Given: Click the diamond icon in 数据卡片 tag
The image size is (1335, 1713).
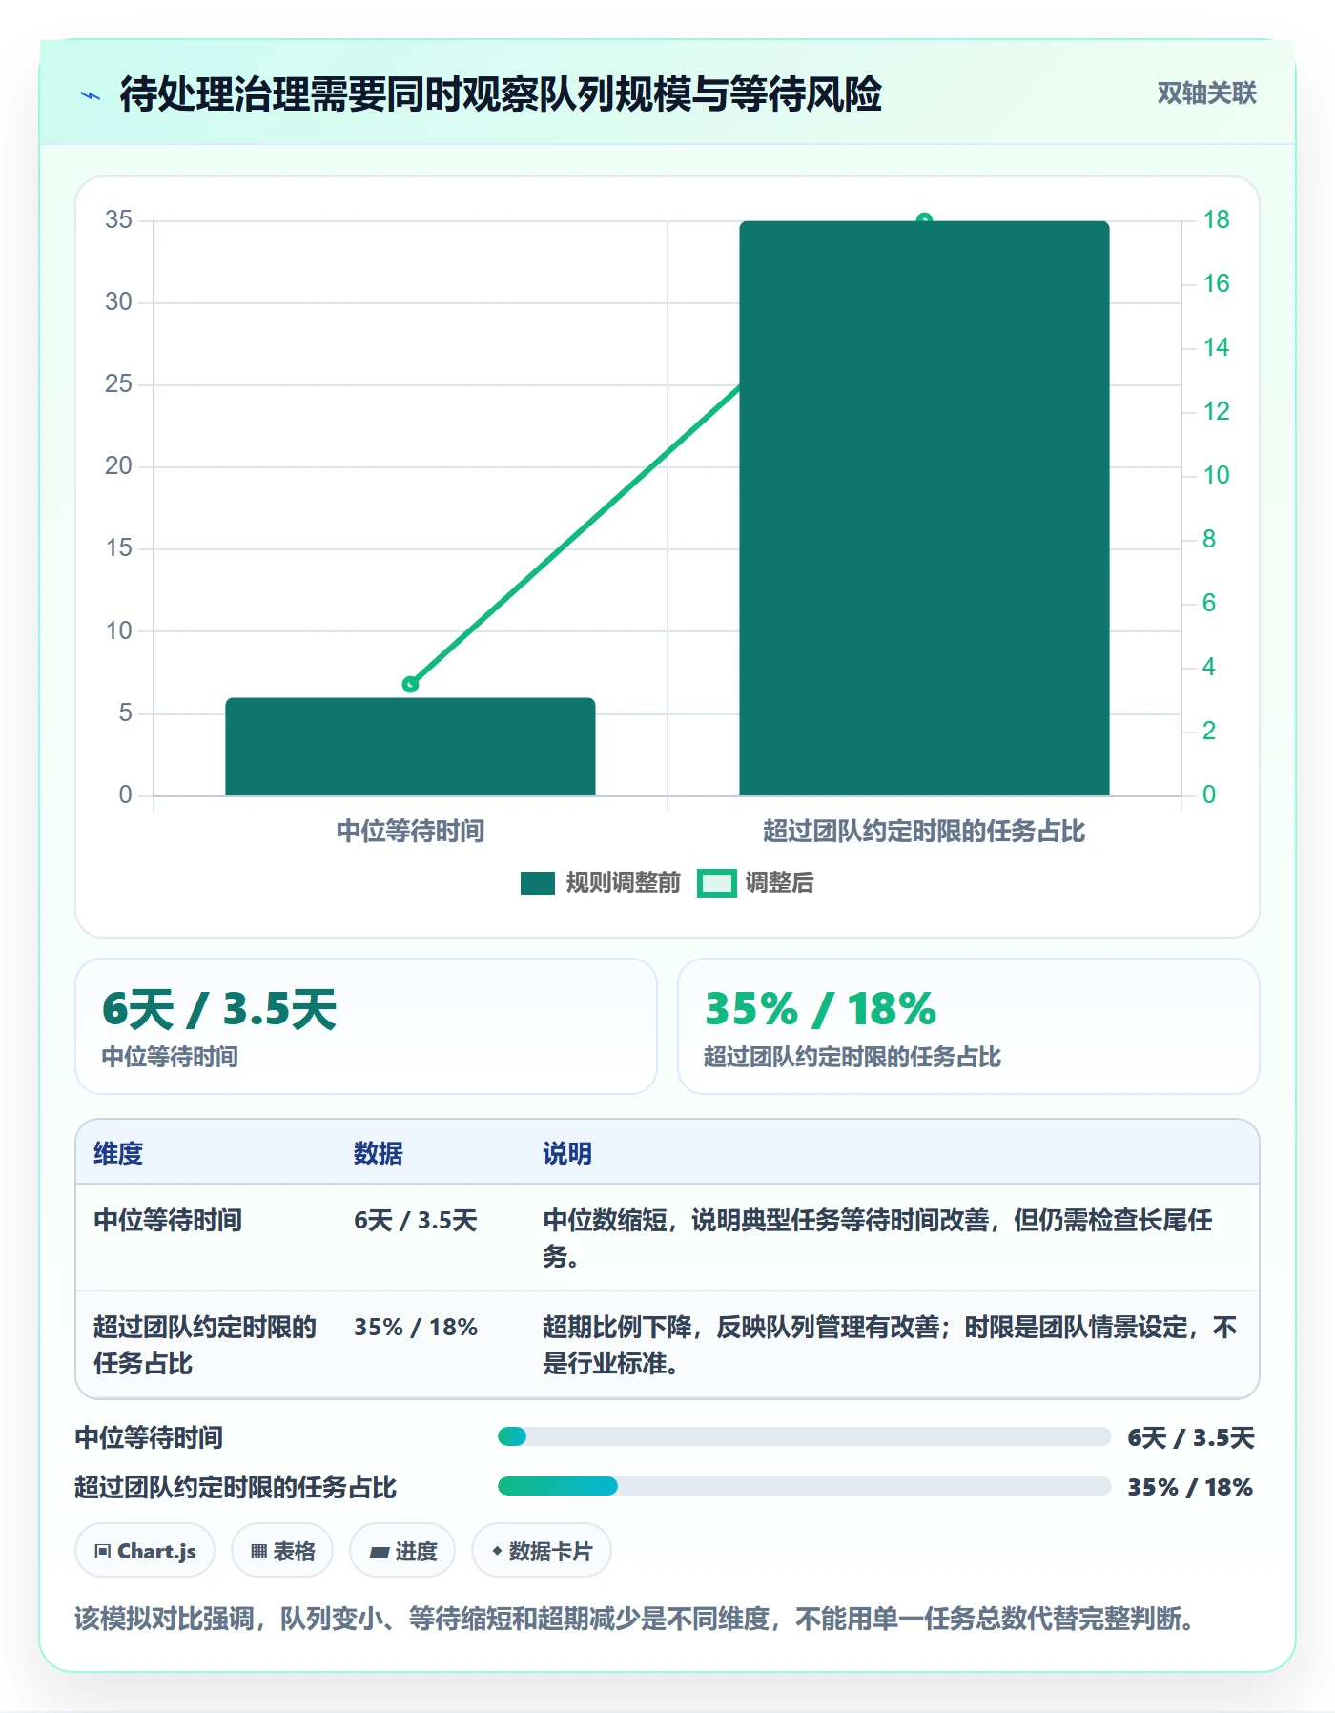Looking at the screenshot, I should (x=497, y=1552).
